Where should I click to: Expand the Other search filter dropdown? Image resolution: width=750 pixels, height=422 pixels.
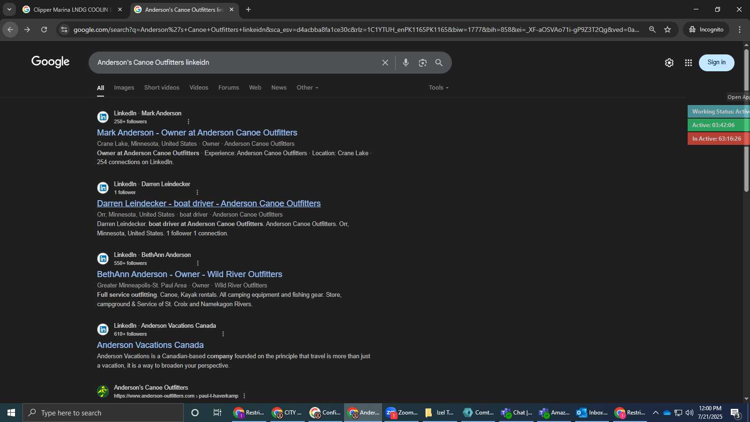click(x=307, y=88)
